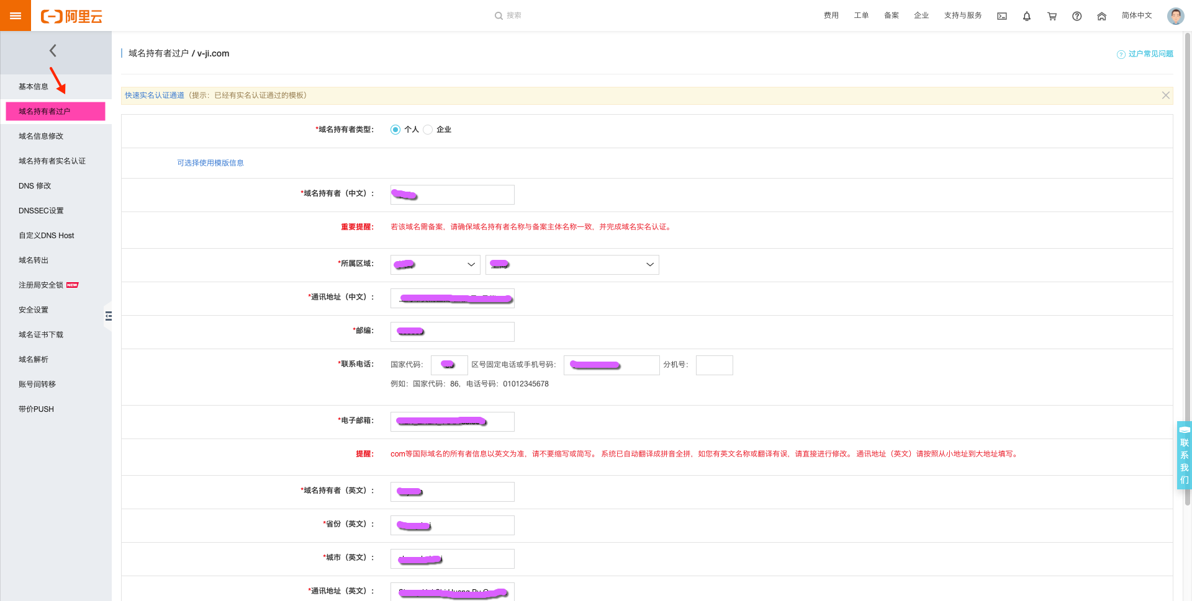Click the help question mark icon
This screenshot has height=601, width=1192.
click(x=1077, y=16)
